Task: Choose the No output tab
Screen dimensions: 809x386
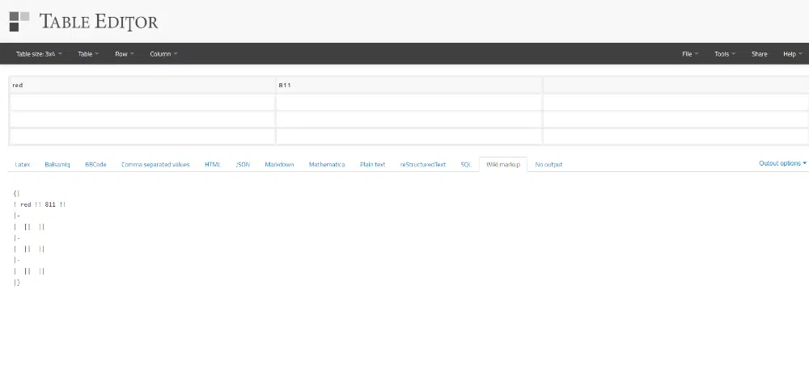Action: coord(549,164)
